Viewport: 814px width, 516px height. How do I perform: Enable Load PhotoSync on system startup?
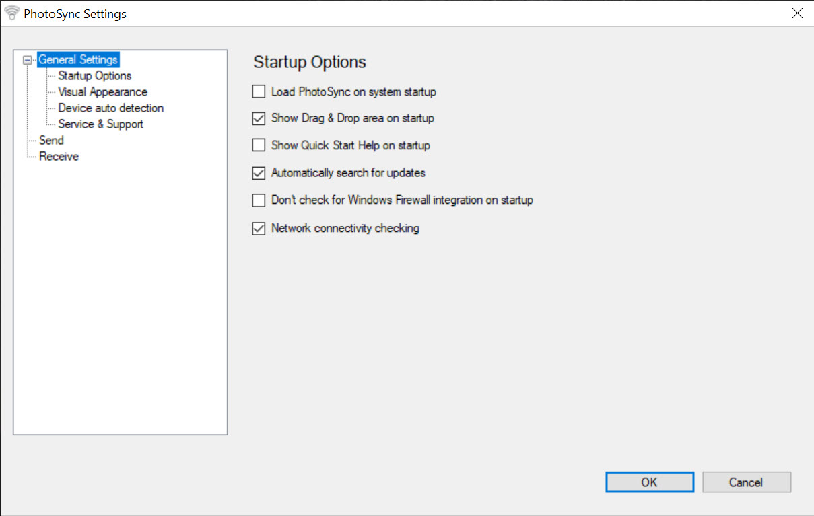(259, 91)
